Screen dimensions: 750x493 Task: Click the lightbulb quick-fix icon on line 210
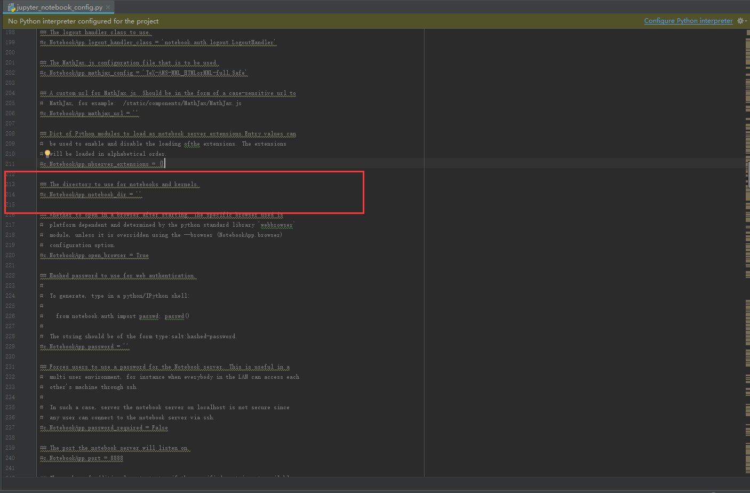click(x=47, y=154)
